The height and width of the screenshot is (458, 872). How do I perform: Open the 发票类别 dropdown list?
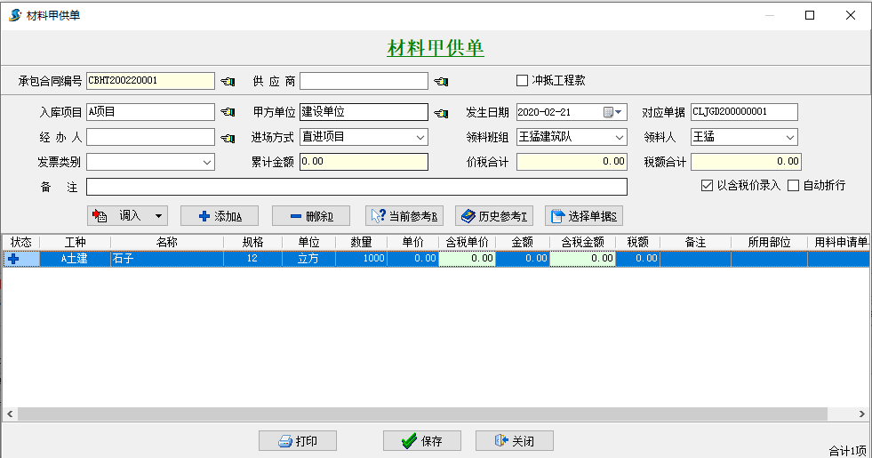point(207,162)
